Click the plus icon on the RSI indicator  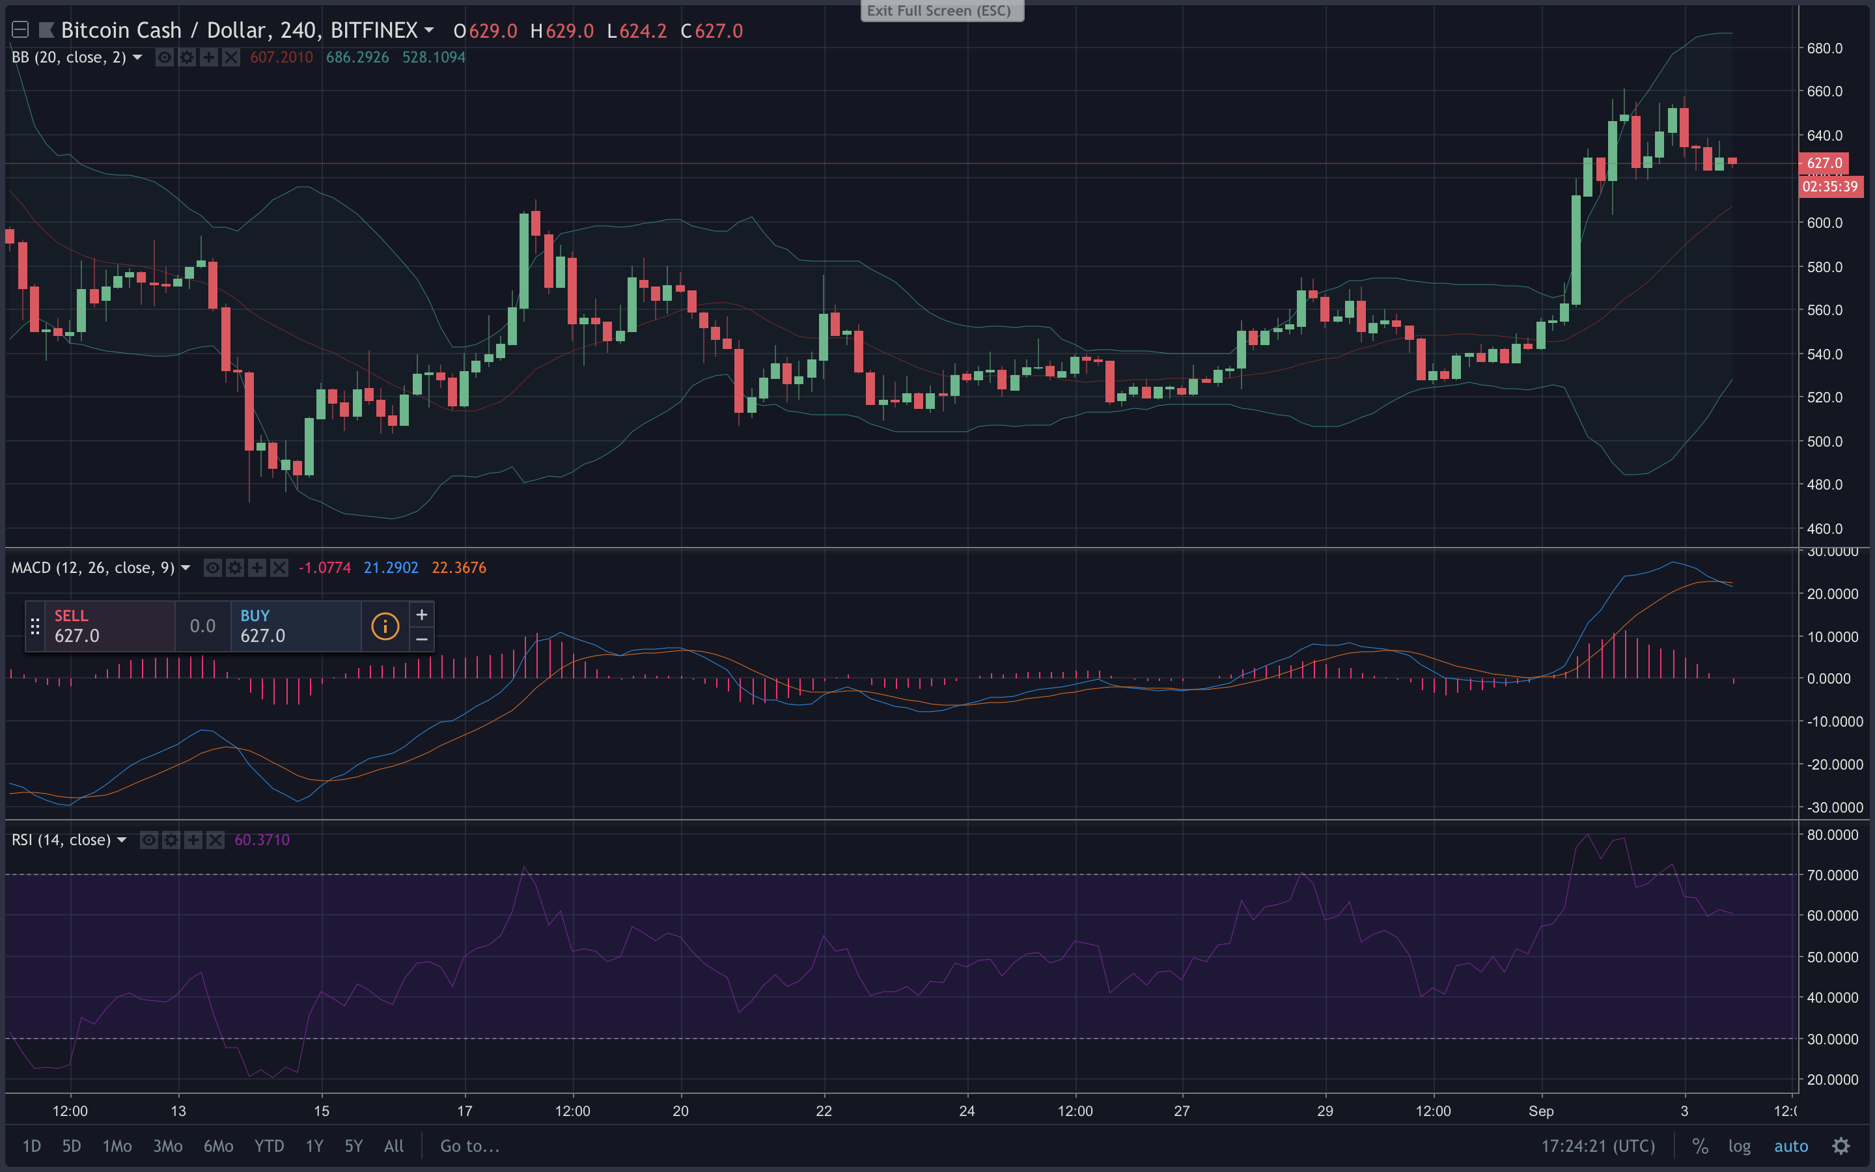(x=194, y=840)
